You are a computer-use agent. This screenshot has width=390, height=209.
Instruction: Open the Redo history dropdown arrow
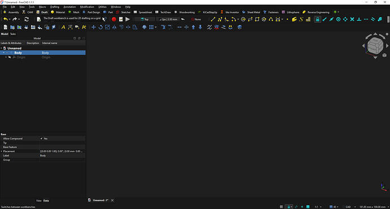19,19
